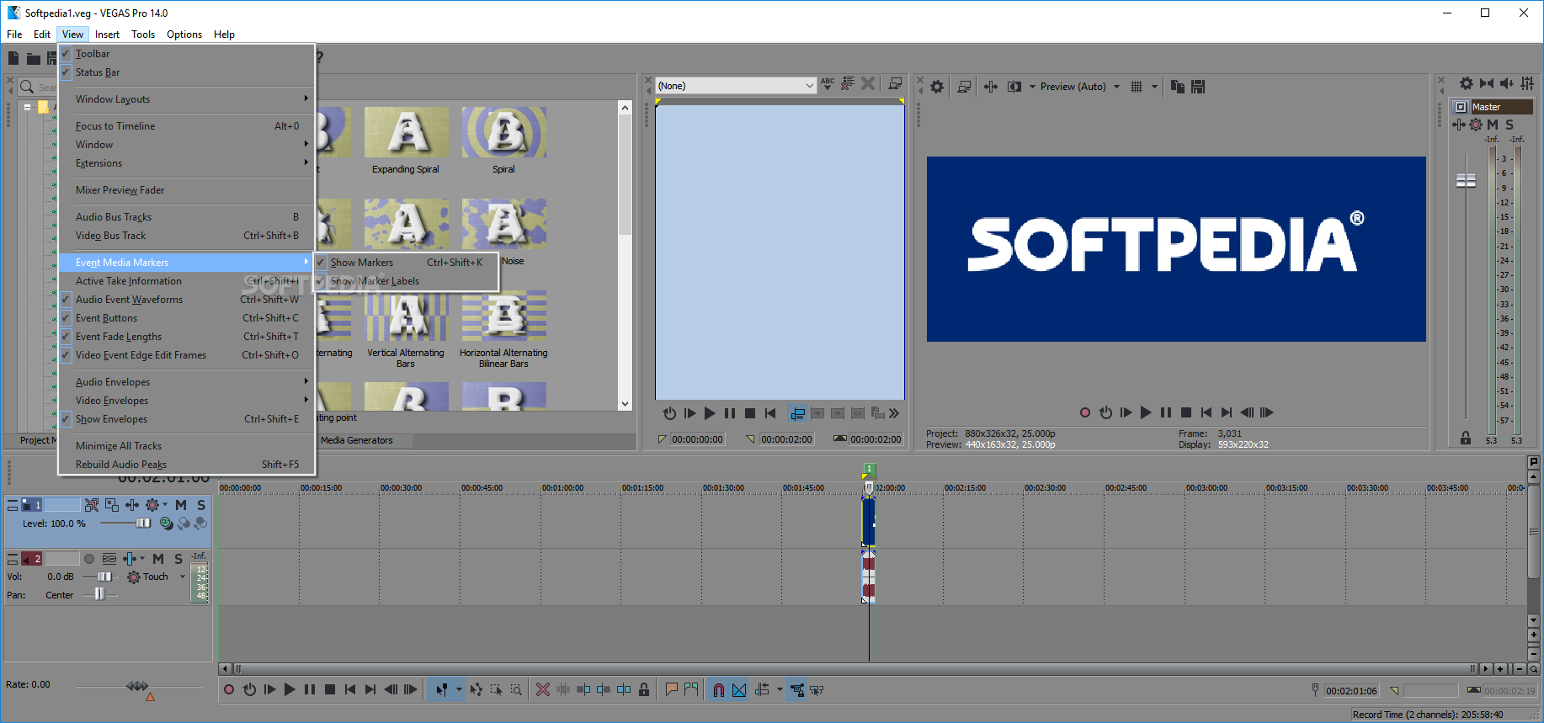Adjust audio track Vol slider handle
This screenshot has width=1544, height=723.
[104, 577]
